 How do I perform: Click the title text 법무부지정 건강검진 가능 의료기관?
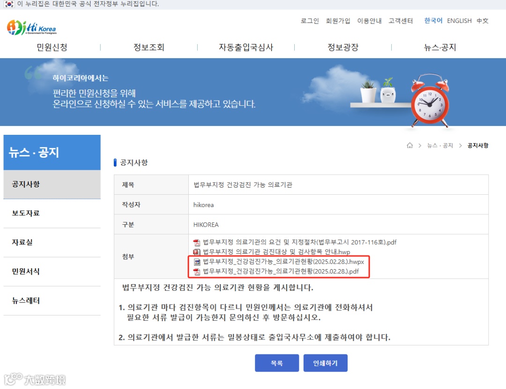coord(243,185)
